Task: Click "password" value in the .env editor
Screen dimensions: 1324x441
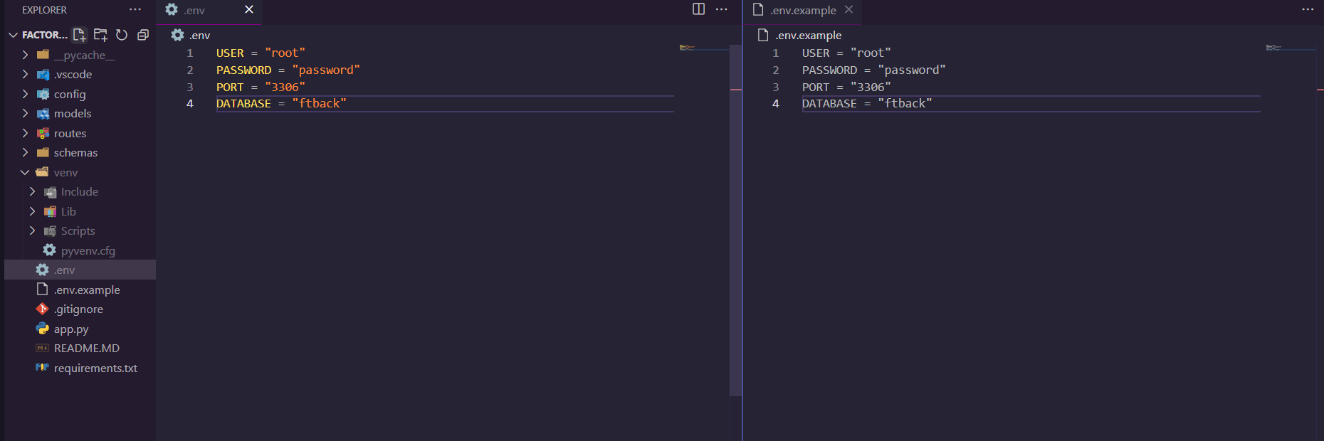Action: pyautogui.click(x=326, y=70)
